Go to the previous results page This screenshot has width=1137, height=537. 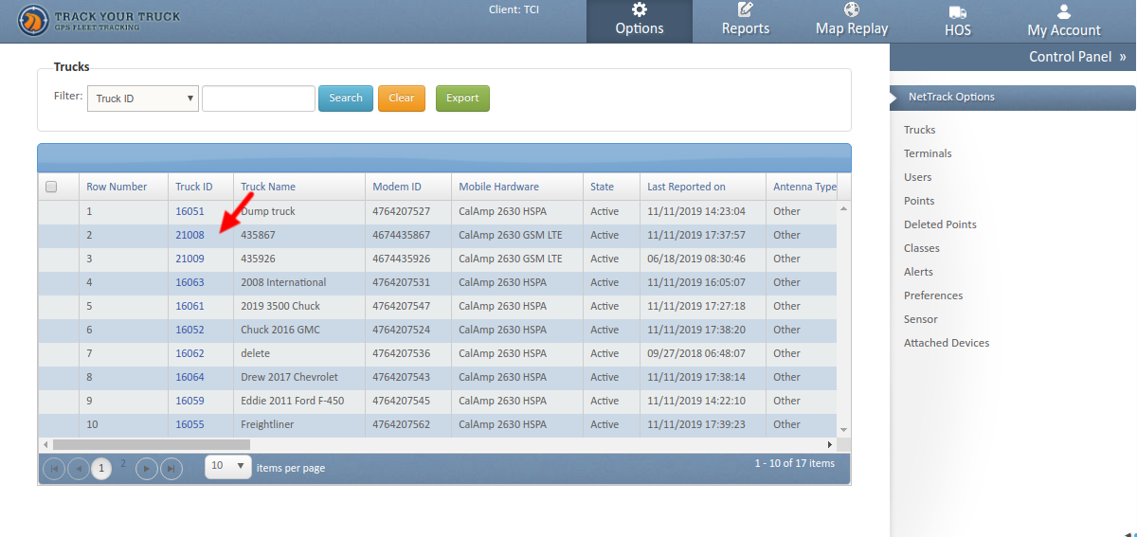[x=78, y=468]
